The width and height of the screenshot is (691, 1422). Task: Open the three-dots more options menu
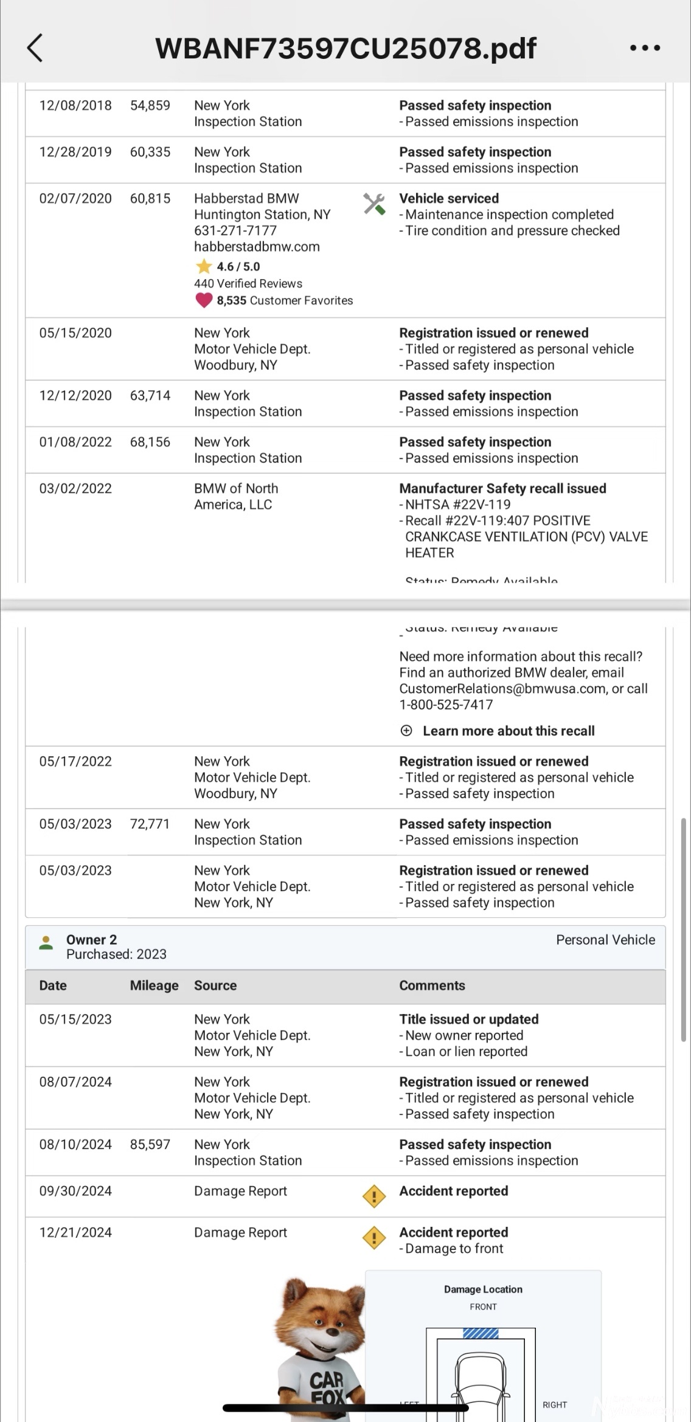click(645, 48)
